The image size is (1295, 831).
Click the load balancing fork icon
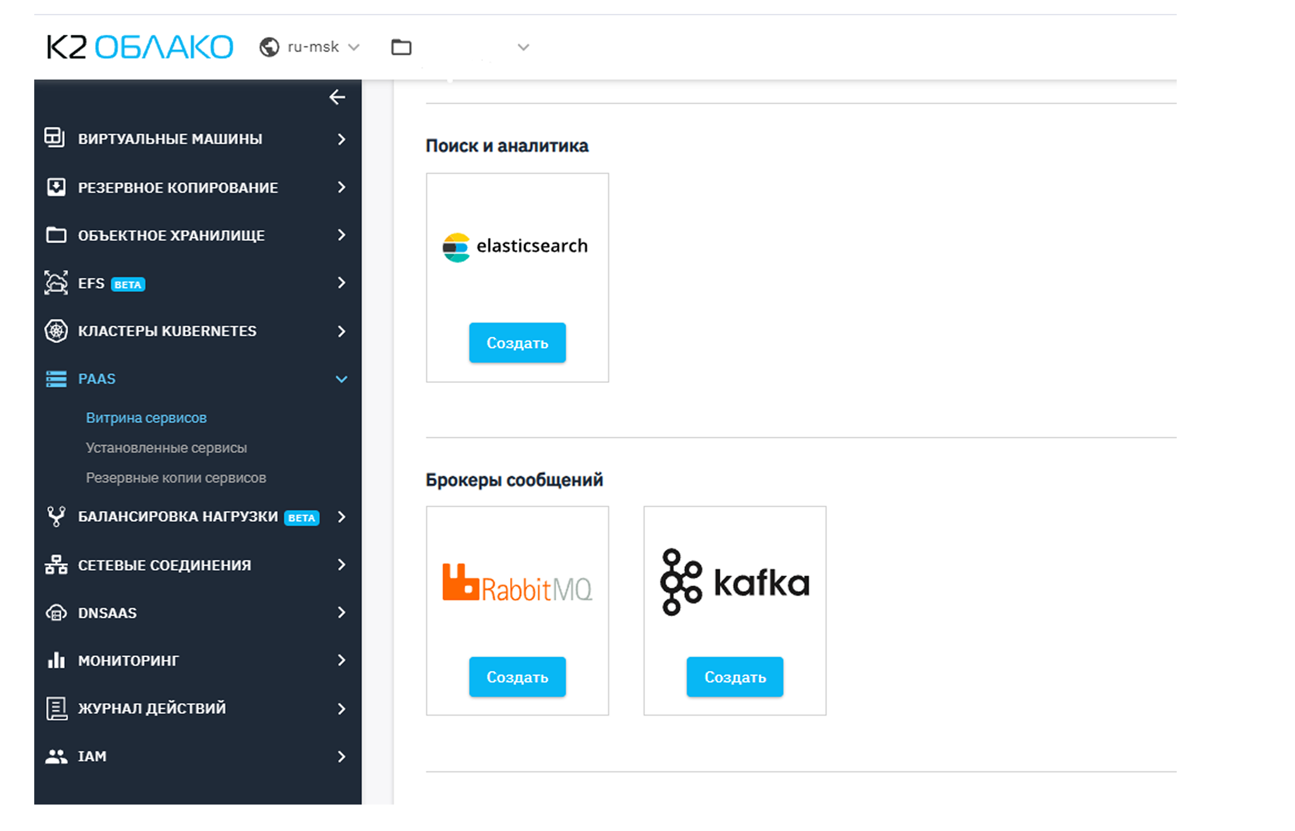[x=56, y=517]
